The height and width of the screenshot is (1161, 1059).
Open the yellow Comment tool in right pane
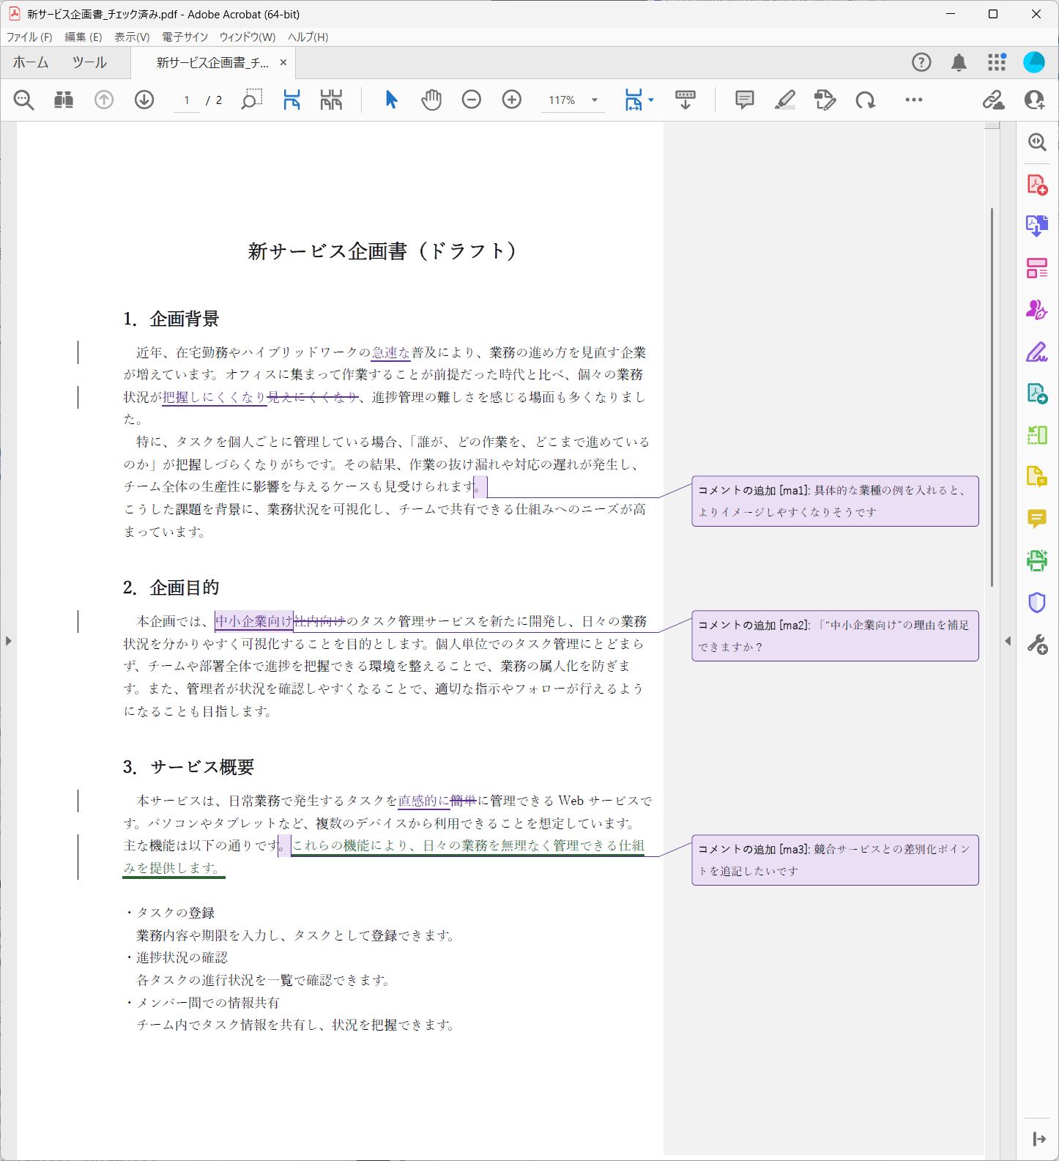pos(1037,519)
